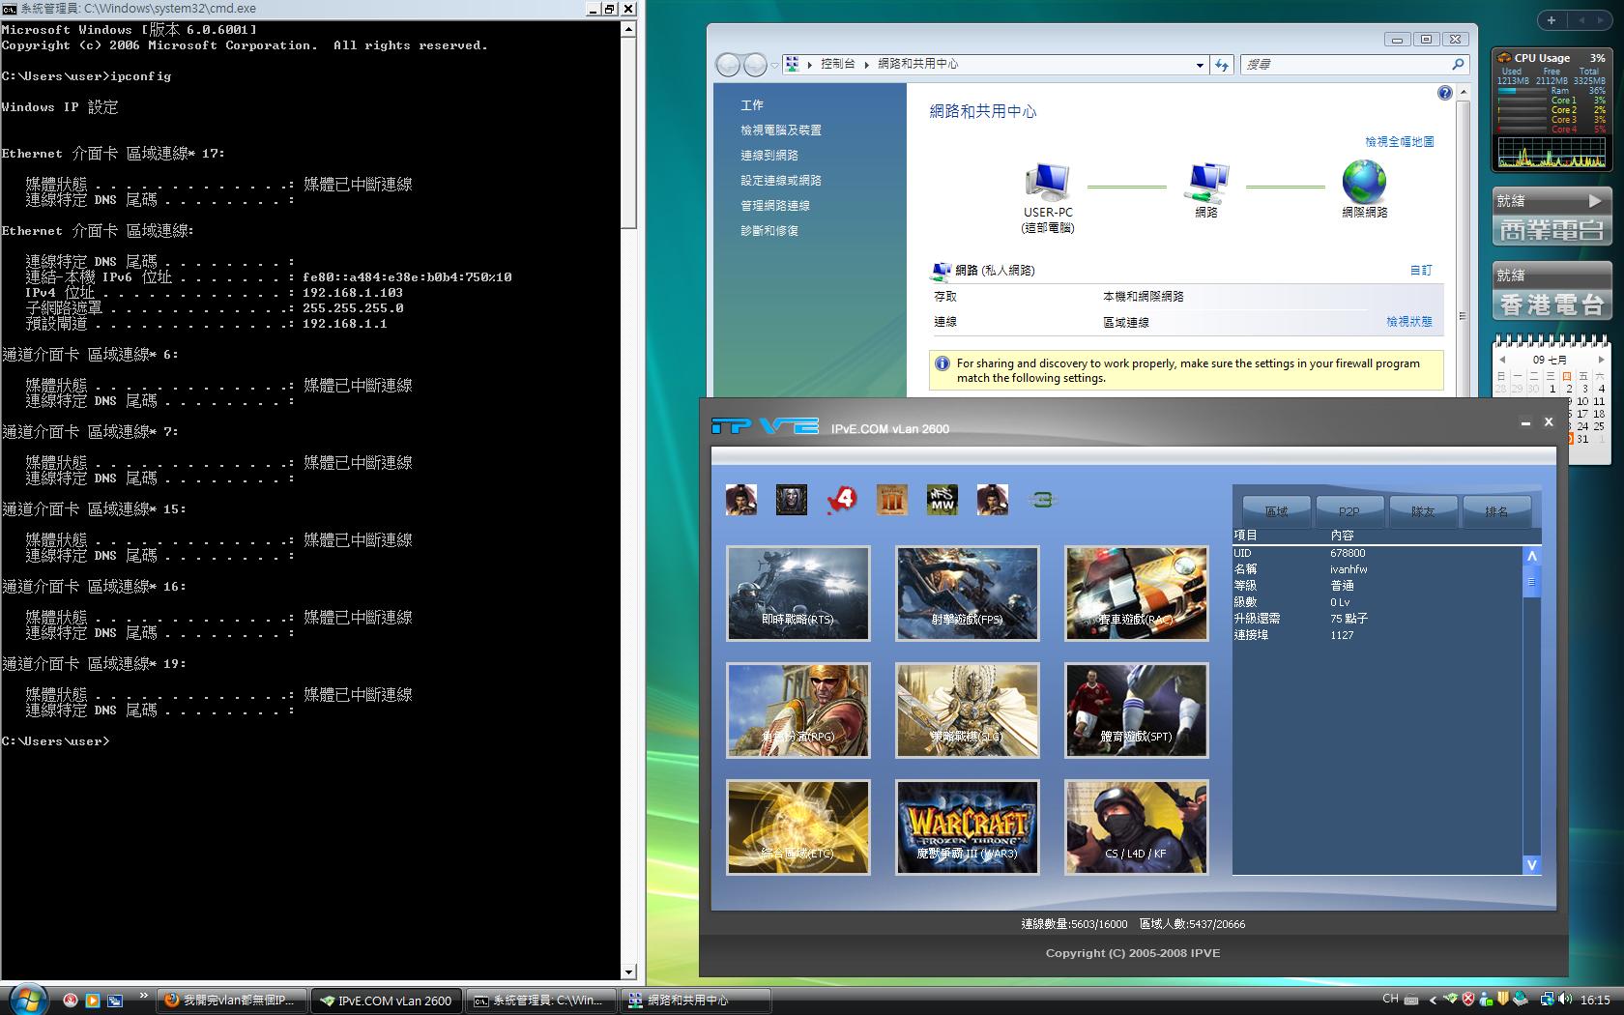Open 管理網路連線 in the task sidebar

click(x=775, y=206)
